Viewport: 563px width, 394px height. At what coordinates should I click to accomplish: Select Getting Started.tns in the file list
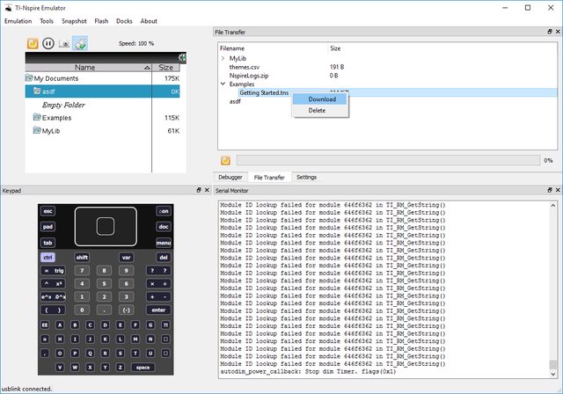pyautogui.click(x=264, y=92)
